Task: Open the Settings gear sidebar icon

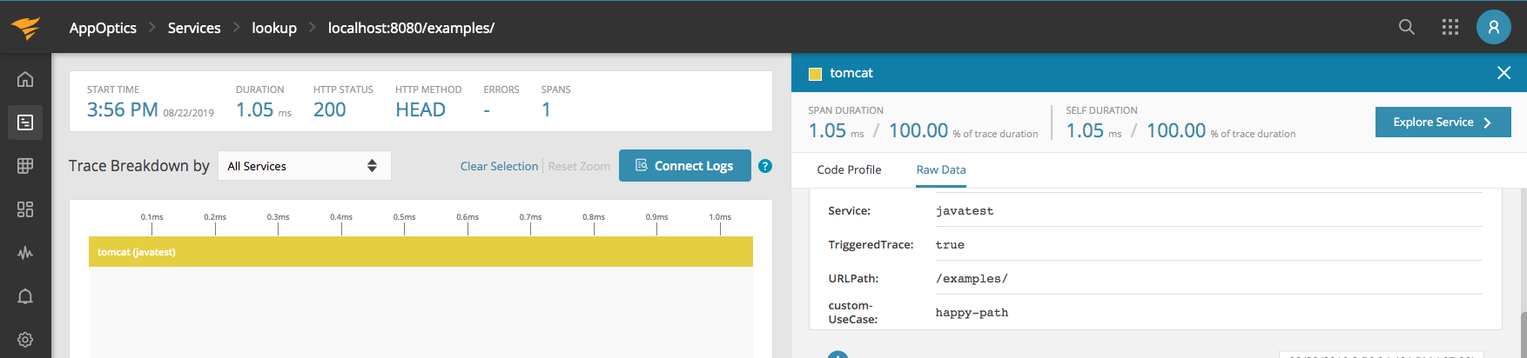Action: pyautogui.click(x=25, y=340)
